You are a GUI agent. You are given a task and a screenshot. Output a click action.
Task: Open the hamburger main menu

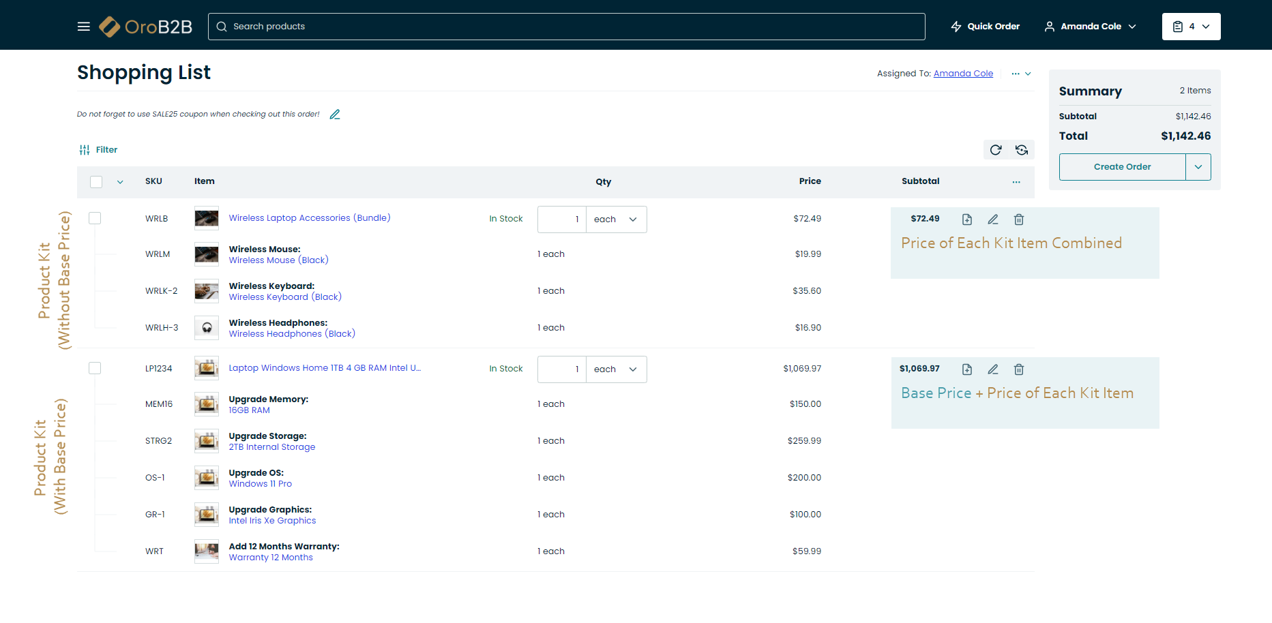pyautogui.click(x=84, y=27)
